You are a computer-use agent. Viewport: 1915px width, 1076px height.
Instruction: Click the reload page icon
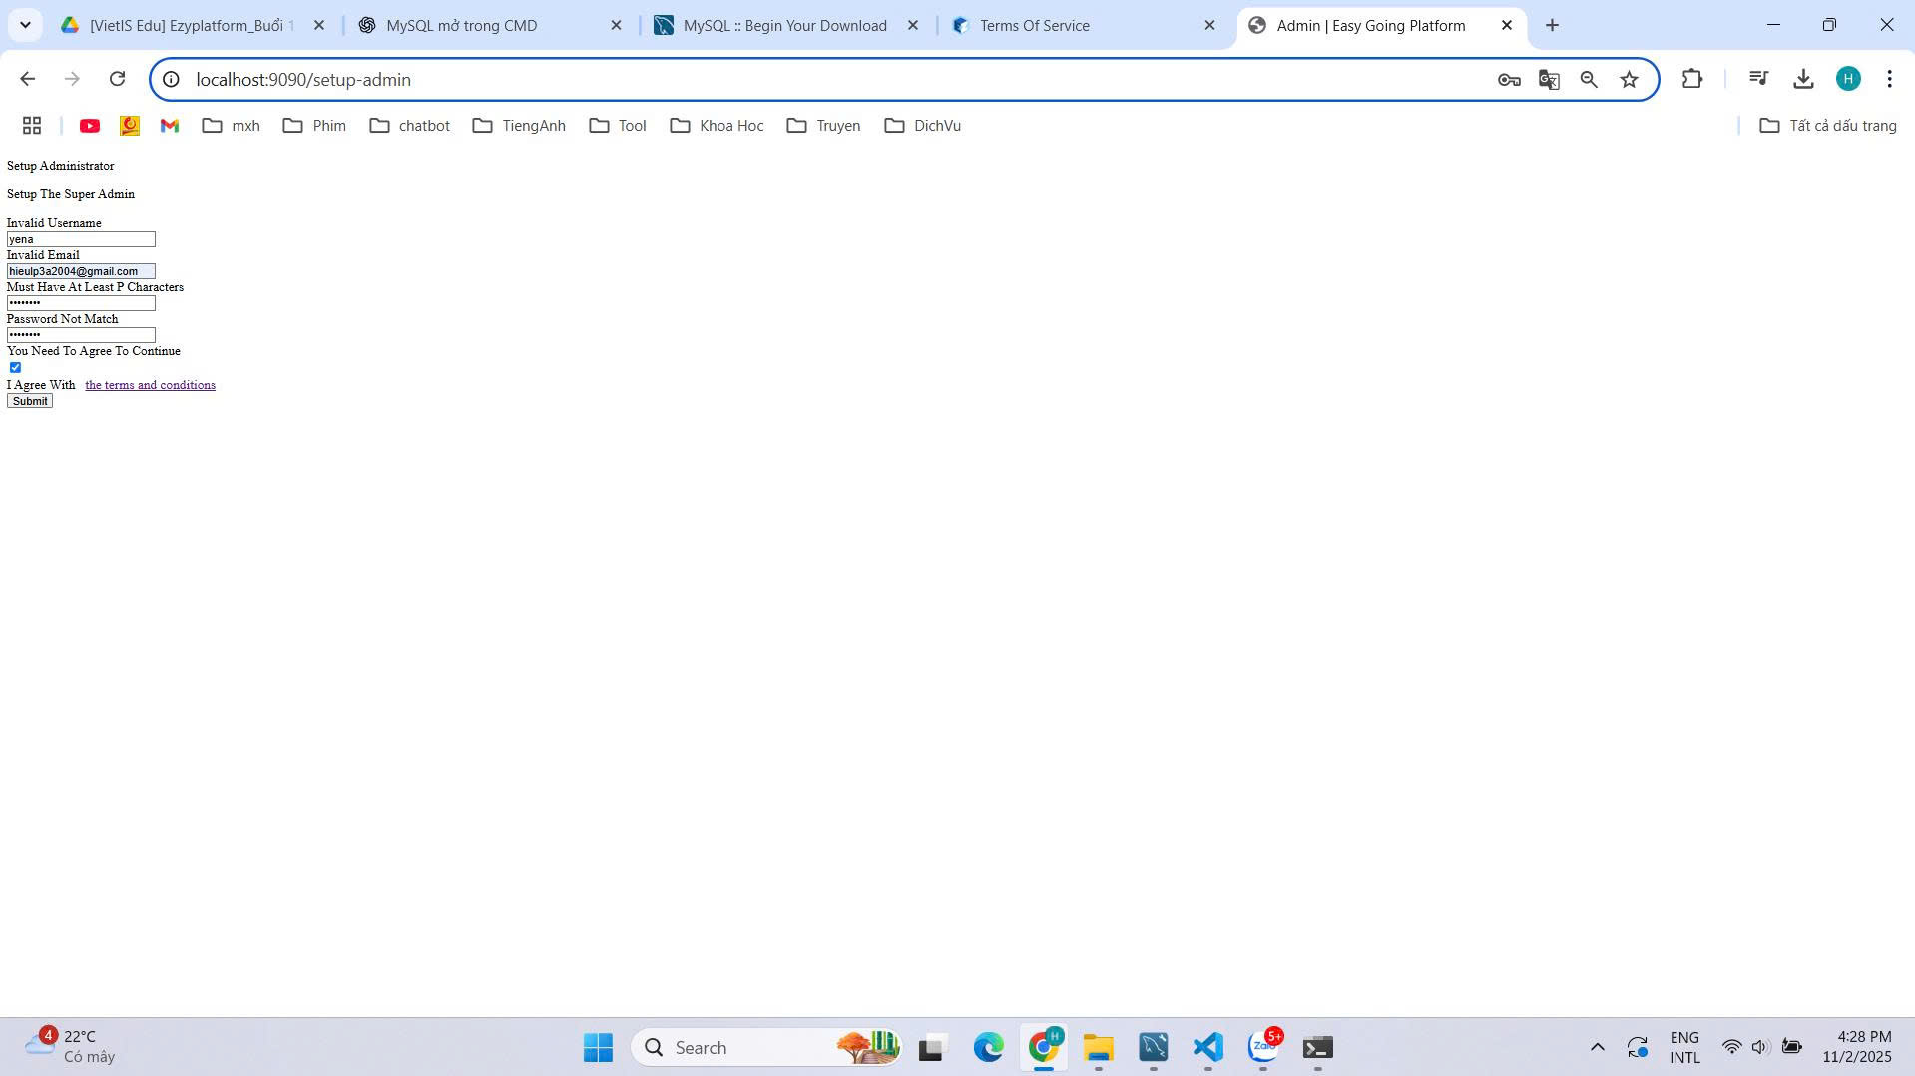[x=117, y=79]
